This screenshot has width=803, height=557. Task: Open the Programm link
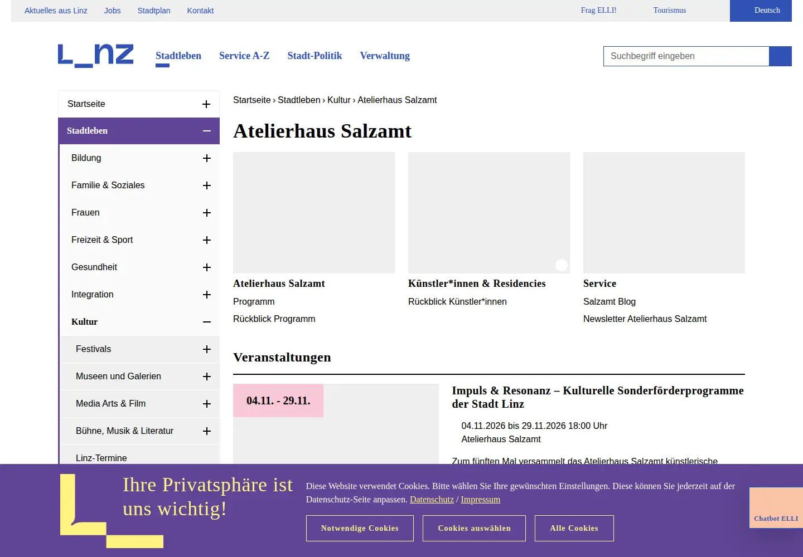coord(254,302)
